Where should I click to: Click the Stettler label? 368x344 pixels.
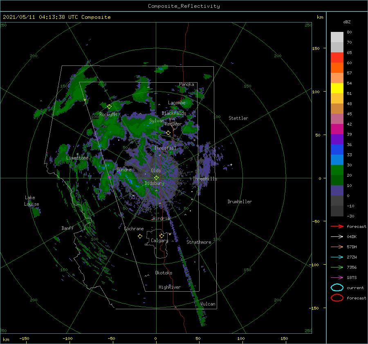click(x=238, y=118)
